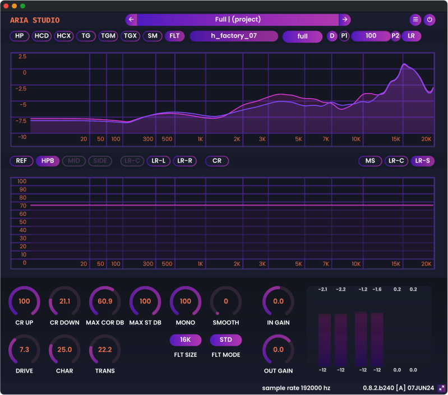The height and width of the screenshot is (395, 448).
Task: Open the 16K FLT SIZE selector
Action: pyautogui.click(x=186, y=340)
